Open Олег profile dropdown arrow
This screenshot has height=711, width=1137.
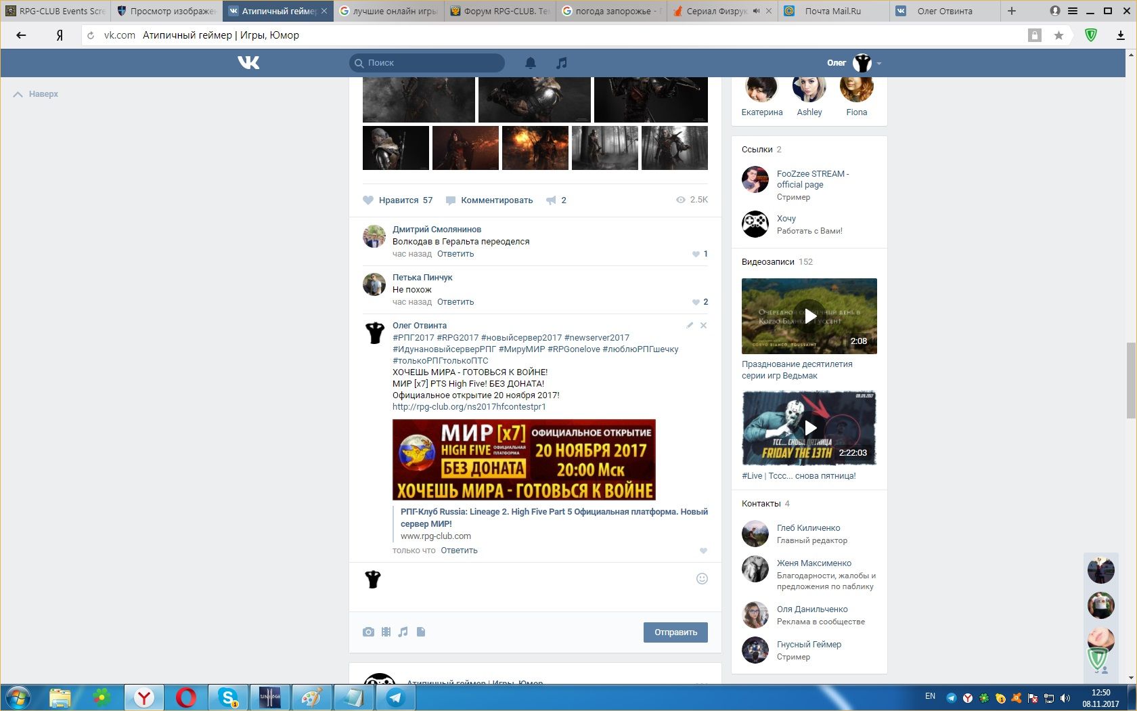pyautogui.click(x=878, y=64)
